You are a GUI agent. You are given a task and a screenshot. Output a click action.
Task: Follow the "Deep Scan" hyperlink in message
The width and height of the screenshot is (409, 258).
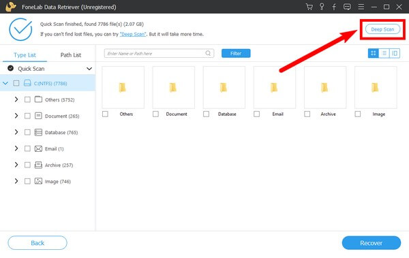click(x=132, y=34)
